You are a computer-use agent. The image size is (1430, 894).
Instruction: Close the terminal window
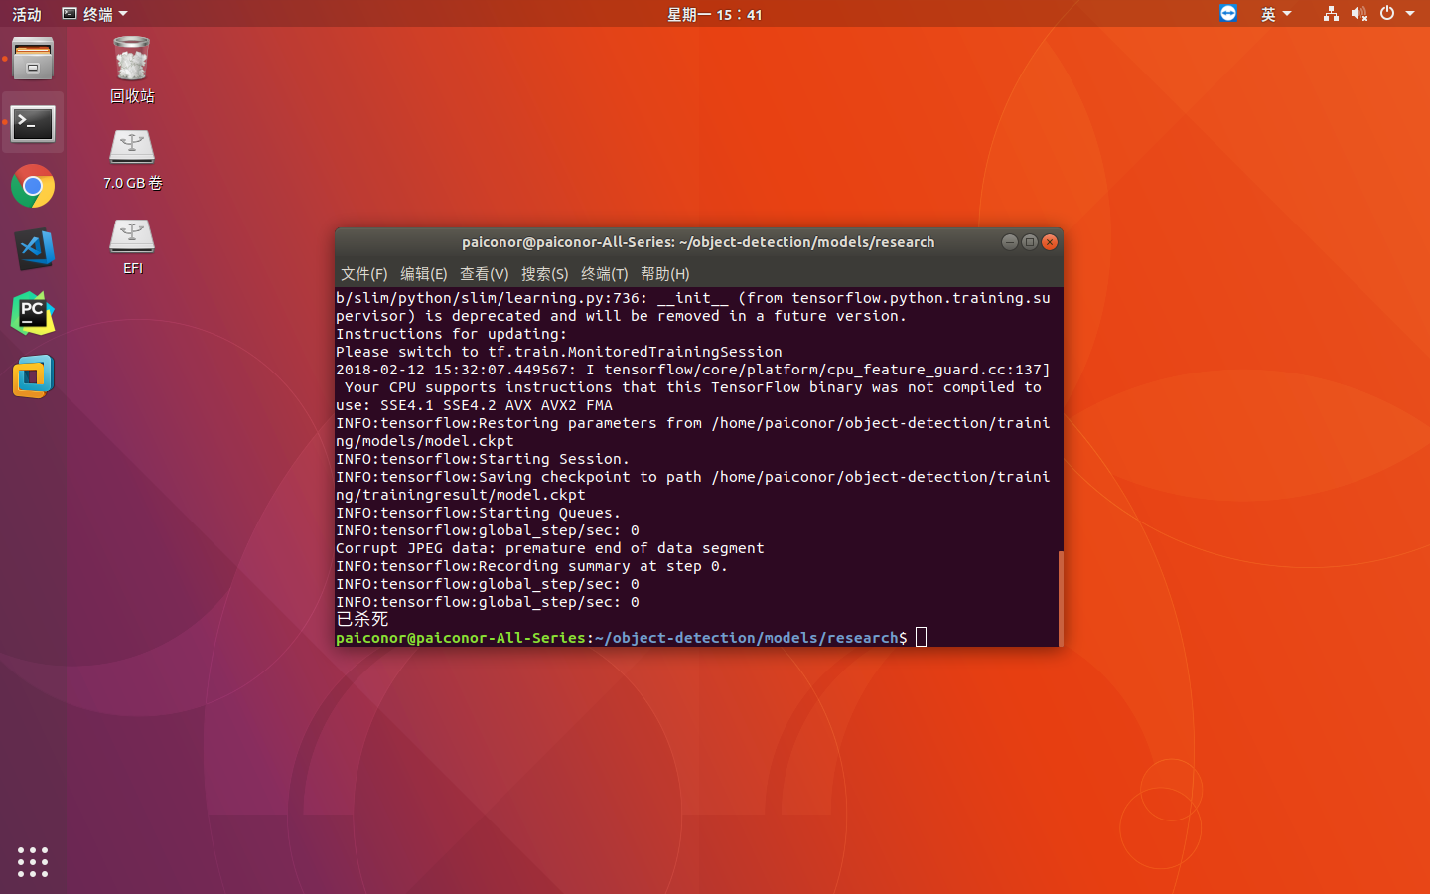pyautogui.click(x=1050, y=242)
